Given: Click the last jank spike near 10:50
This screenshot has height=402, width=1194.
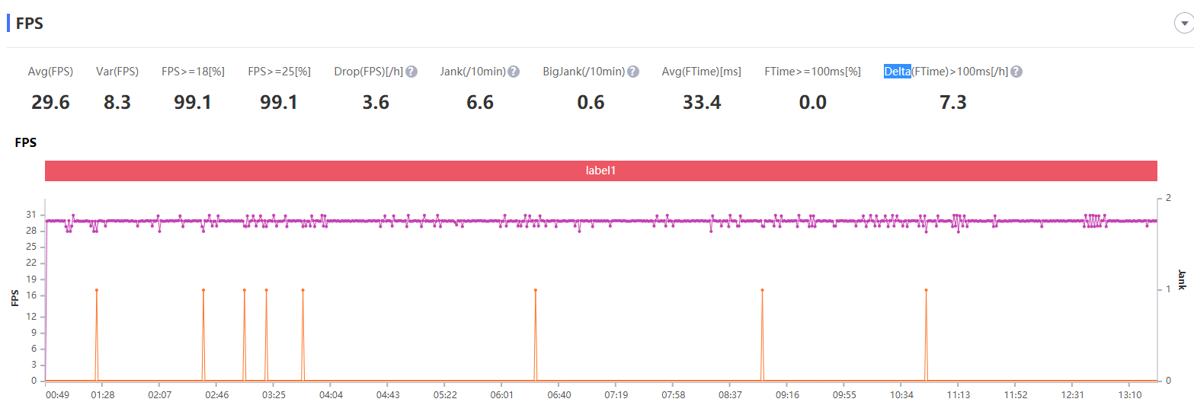Looking at the screenshot, I should coord(926,290).
